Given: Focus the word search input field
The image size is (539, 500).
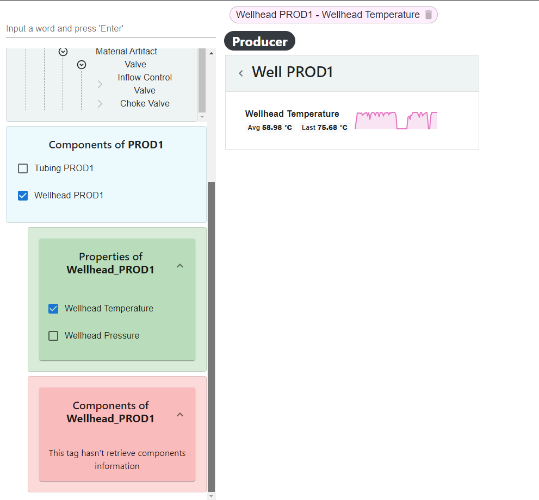Looking at the screenshot, I should click(x=110, y=28).
